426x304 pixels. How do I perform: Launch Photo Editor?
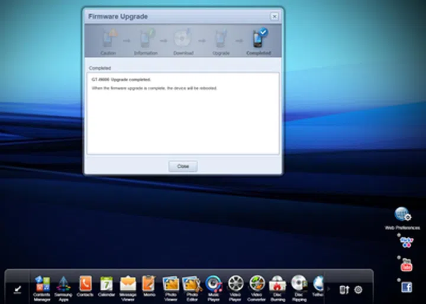(192, 284)
